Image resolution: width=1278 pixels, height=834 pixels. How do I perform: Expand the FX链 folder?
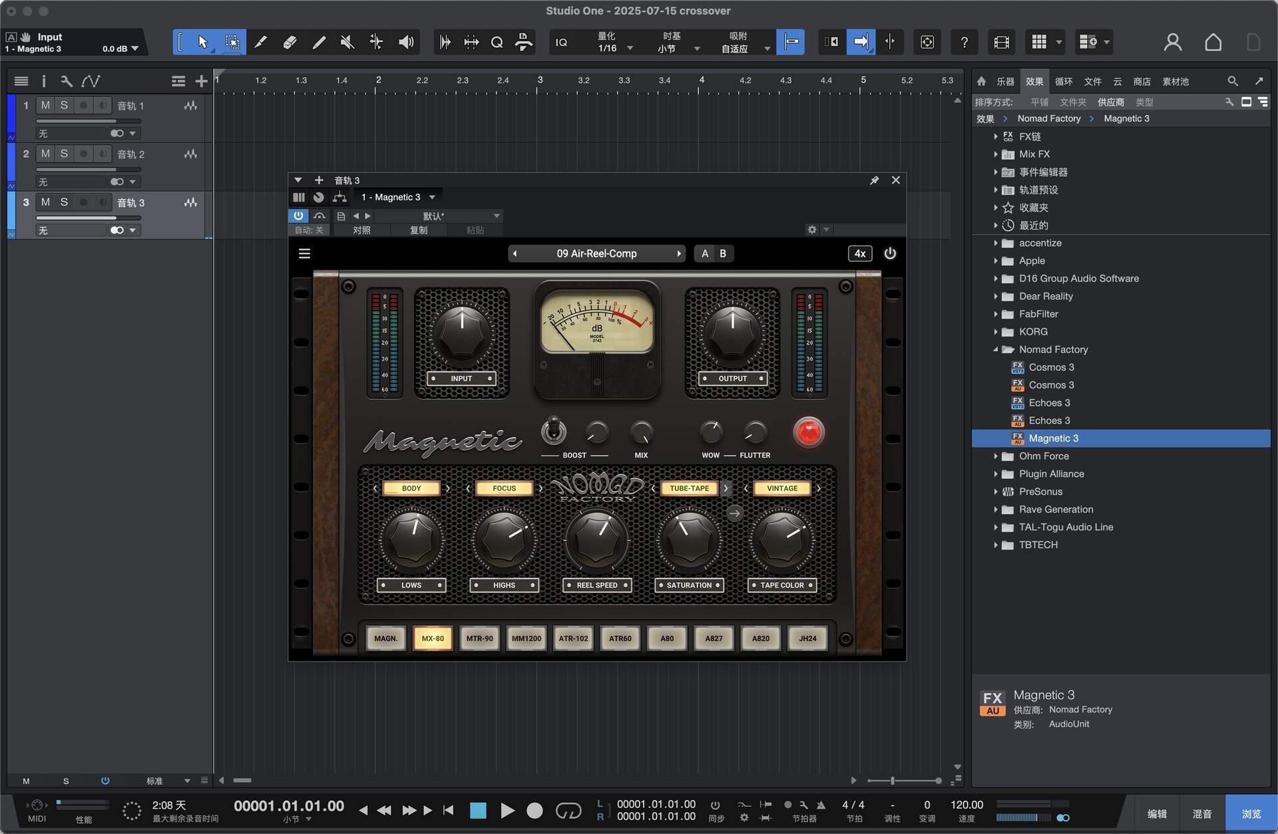click(996, 136)
